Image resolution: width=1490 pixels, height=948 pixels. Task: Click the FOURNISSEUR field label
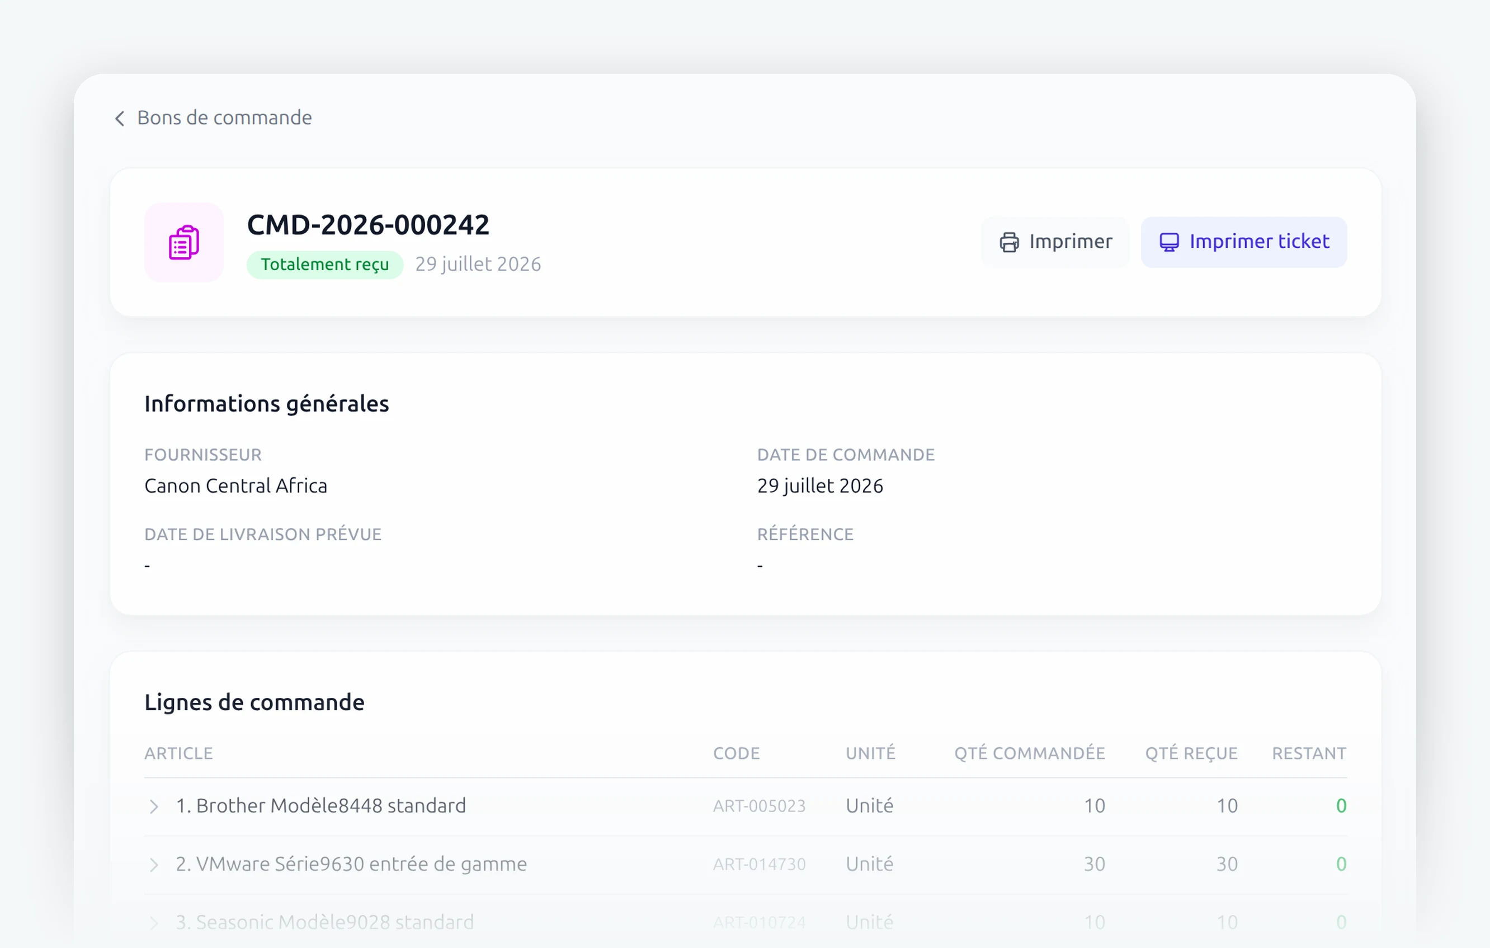[x=203, y=455]
